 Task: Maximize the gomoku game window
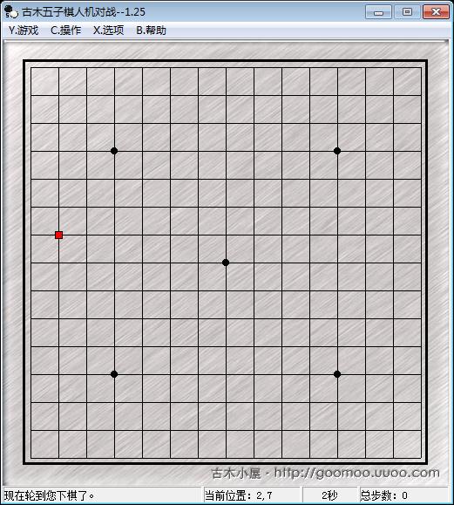407,12
